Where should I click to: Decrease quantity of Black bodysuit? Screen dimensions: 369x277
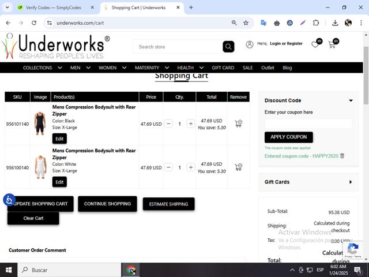click(168, 123)
